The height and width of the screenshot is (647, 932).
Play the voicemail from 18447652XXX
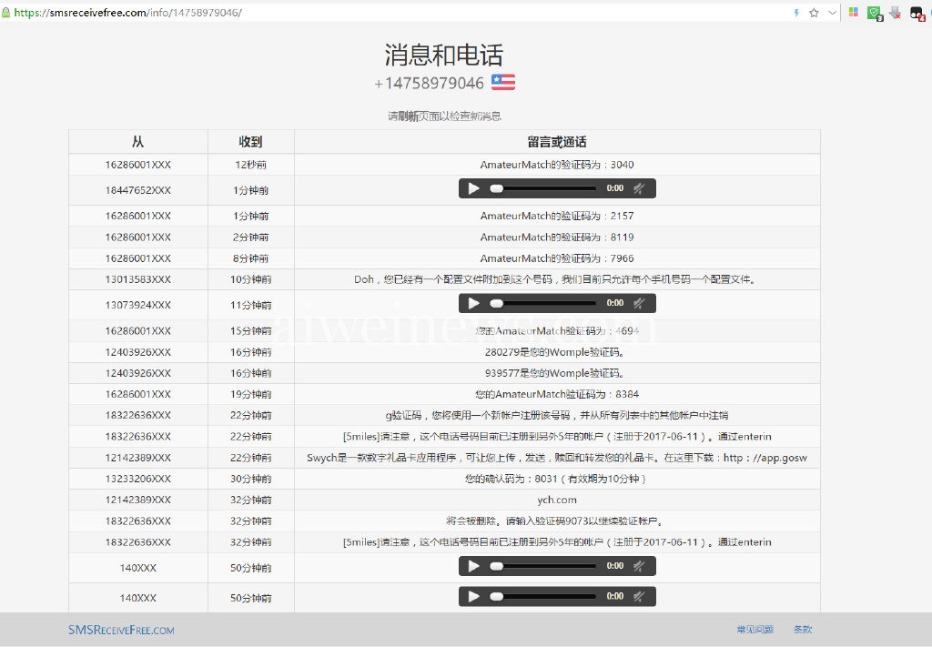[x=473, y=189]
